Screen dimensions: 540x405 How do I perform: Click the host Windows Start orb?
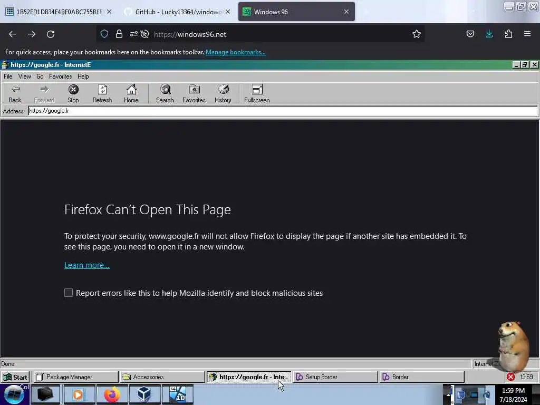pos(14,394)
